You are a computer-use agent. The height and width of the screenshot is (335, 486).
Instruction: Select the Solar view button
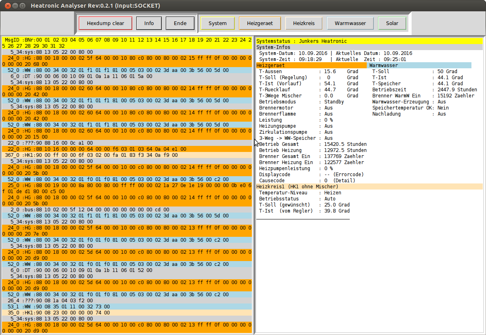392,23
